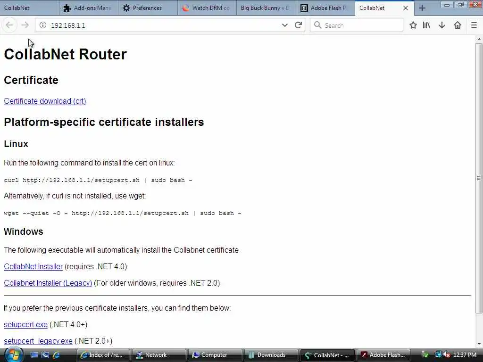Download setupcert.exe
Image resolution: width=483 pixels, height=362 pixels.
tap(25, 324)
